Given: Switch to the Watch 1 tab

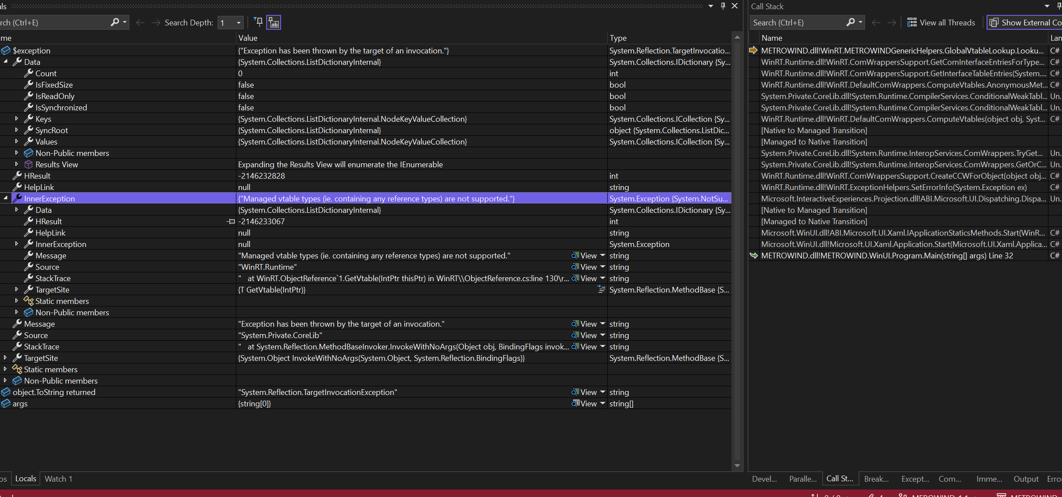Looking at the screenshot, I should coord(58,479).
